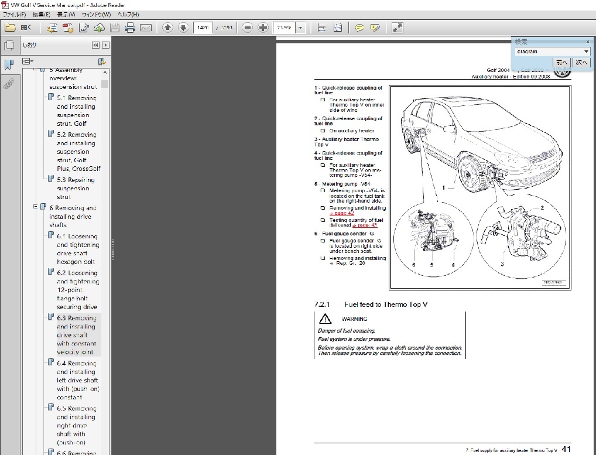Click the '3 - Auxiliary heater Thermo Top V' text
Viewport: 596px width, 455px height.
(346, 142)
